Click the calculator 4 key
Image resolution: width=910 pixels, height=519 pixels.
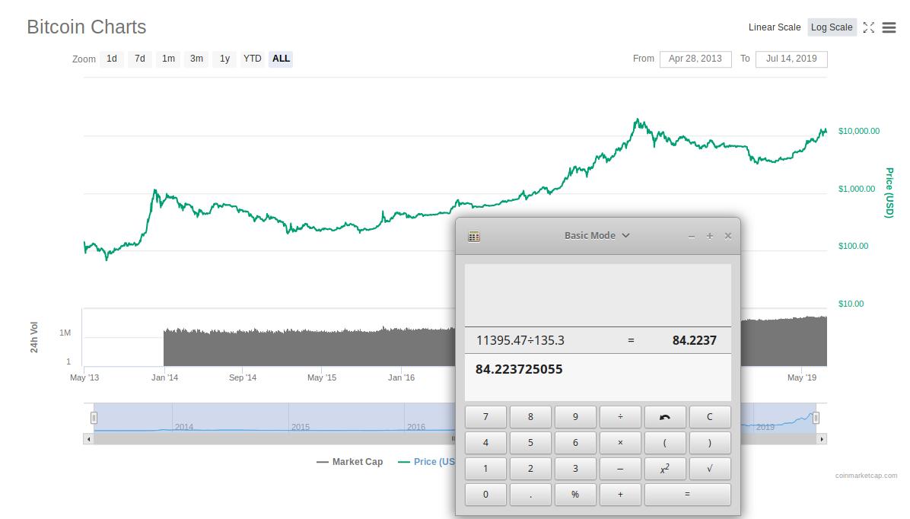click(485, 442)
